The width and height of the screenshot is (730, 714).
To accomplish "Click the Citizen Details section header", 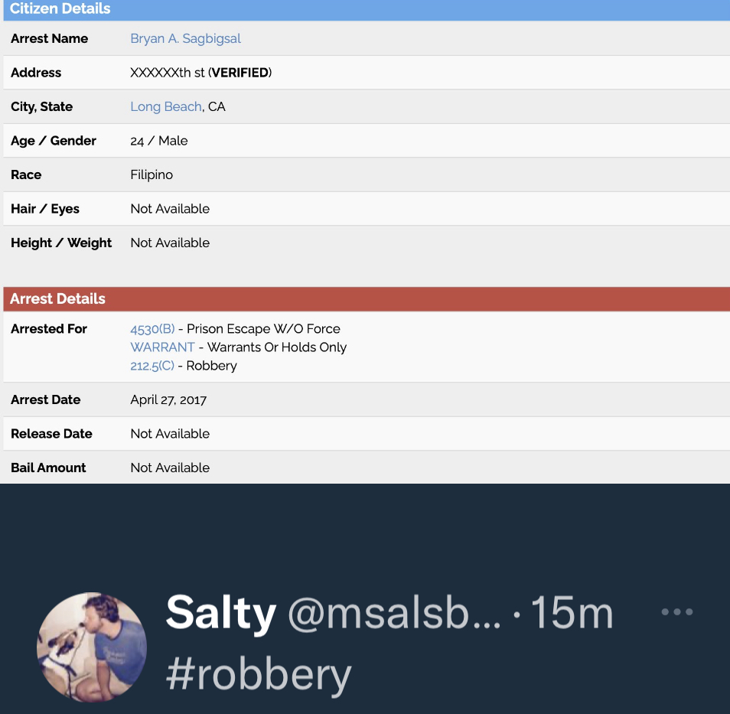I will coord(60,9).
